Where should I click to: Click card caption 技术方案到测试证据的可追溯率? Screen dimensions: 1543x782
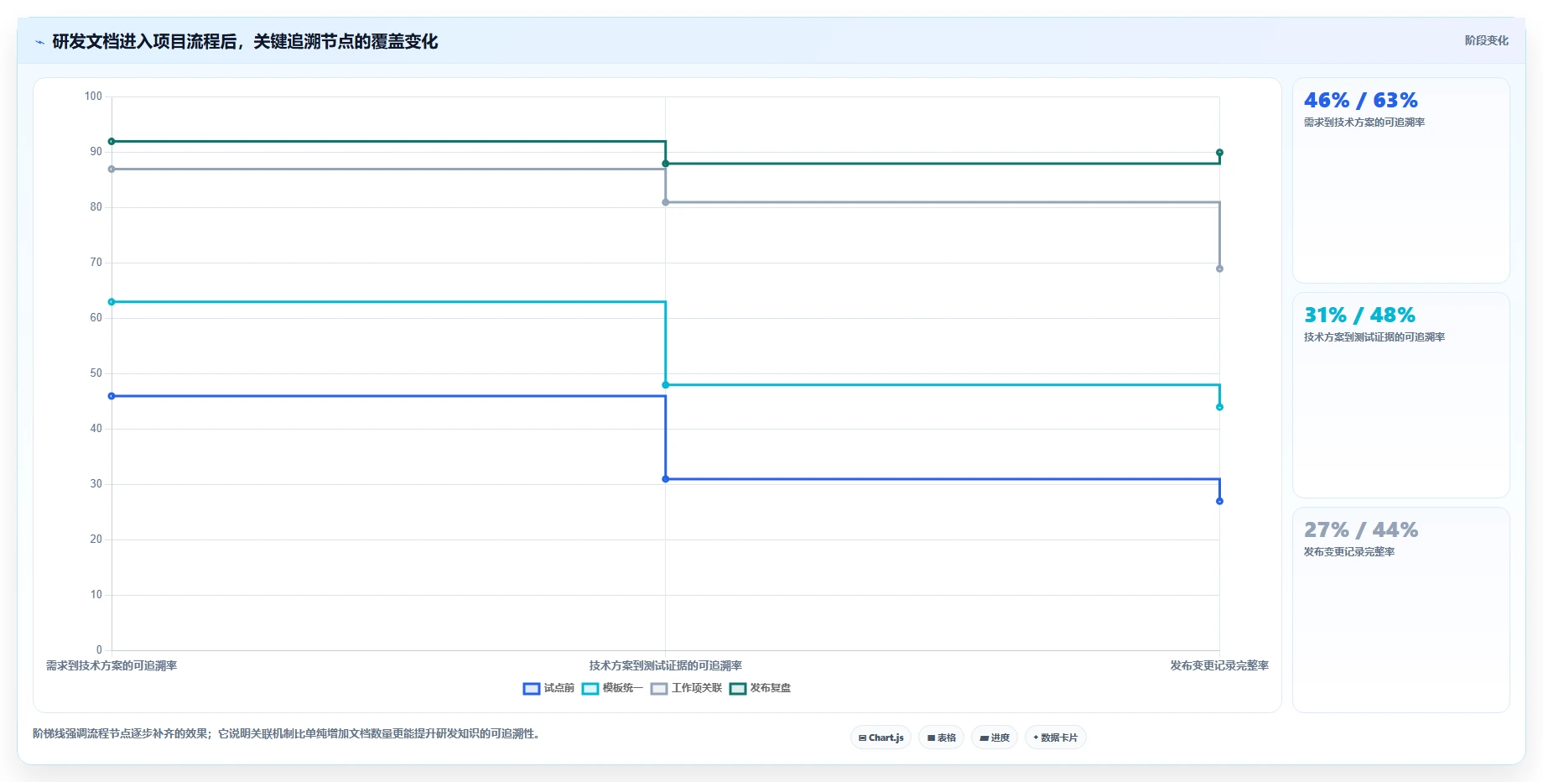[x=1374, y=337]
